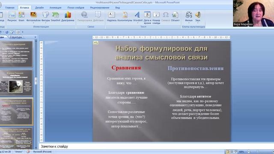Select the Вставка ribbon tab

[x=24, y=8]
